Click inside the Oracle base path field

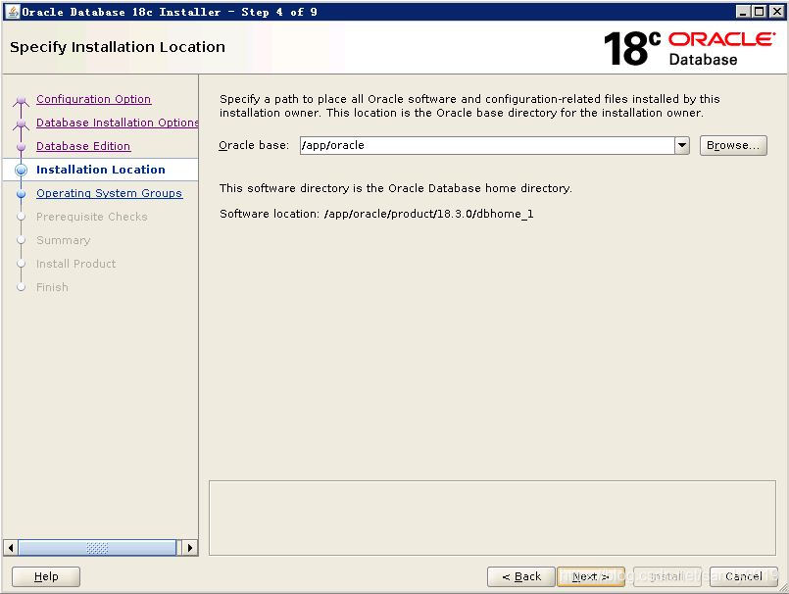tap(487, 145)
